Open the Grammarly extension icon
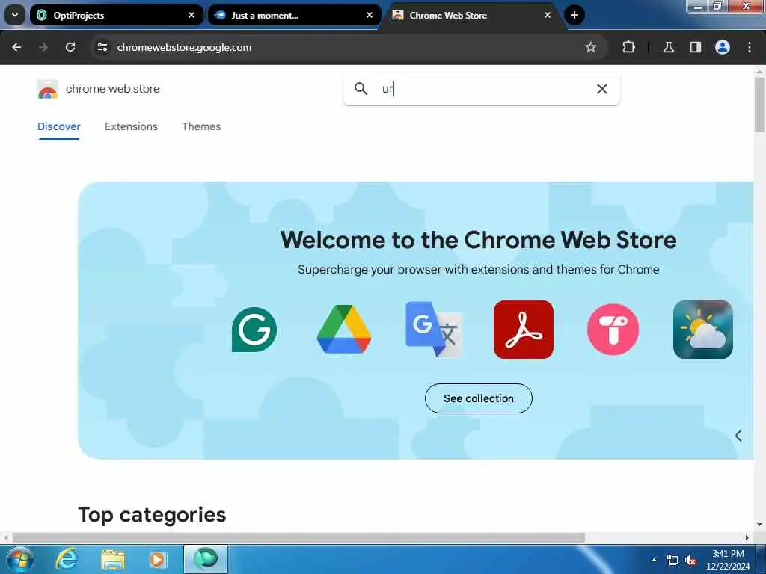 click(x=254, y=330)
